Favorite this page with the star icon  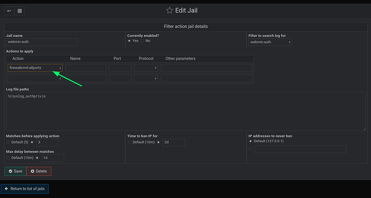(x=169, y=10)
